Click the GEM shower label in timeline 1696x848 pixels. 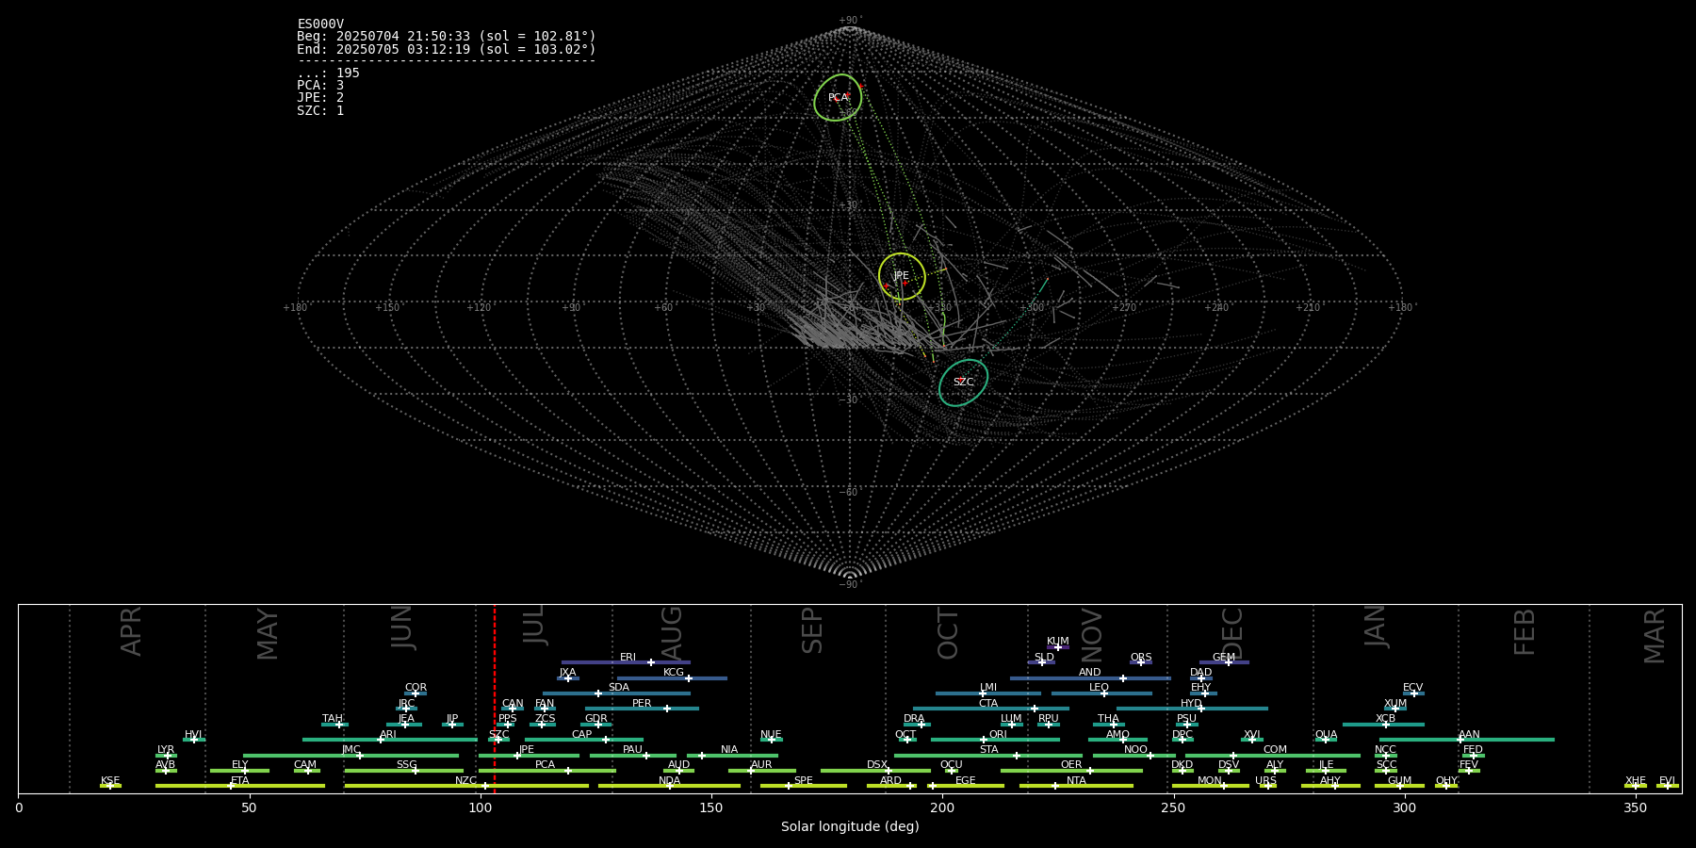pyautogui.click(x=1224, y=658)
